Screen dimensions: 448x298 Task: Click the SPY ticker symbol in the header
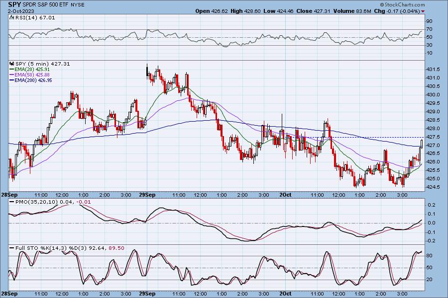click(x=14, y=4)
